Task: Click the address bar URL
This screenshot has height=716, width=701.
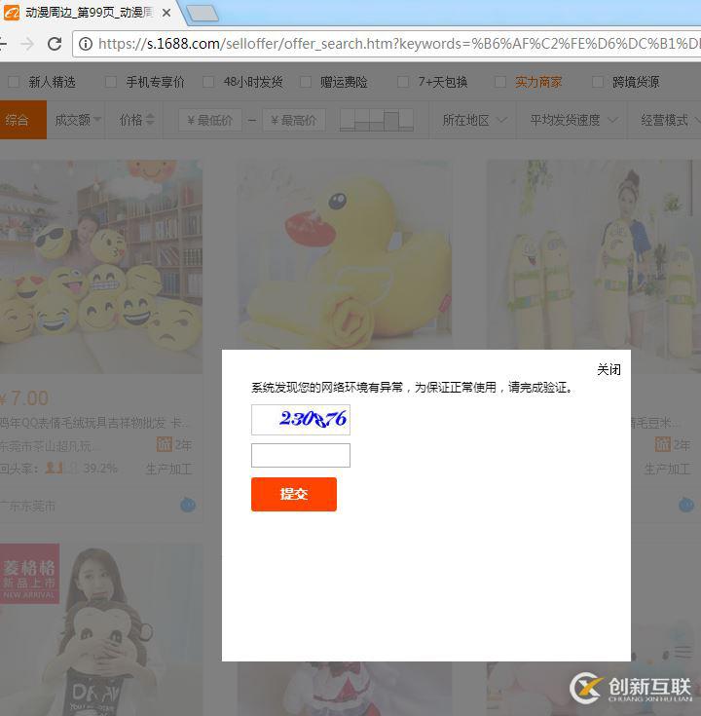Action: tap(397, 44)
